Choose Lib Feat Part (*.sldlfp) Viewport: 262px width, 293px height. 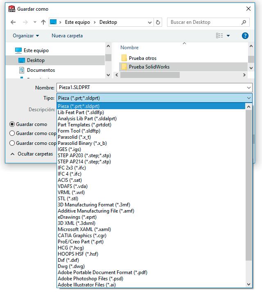[x=151, y=112]
